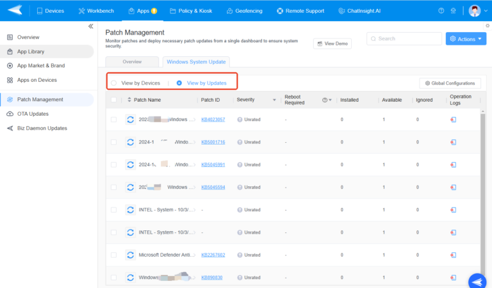Click the help question mark icon
The image size is (492, 288).
coord(441,11)
